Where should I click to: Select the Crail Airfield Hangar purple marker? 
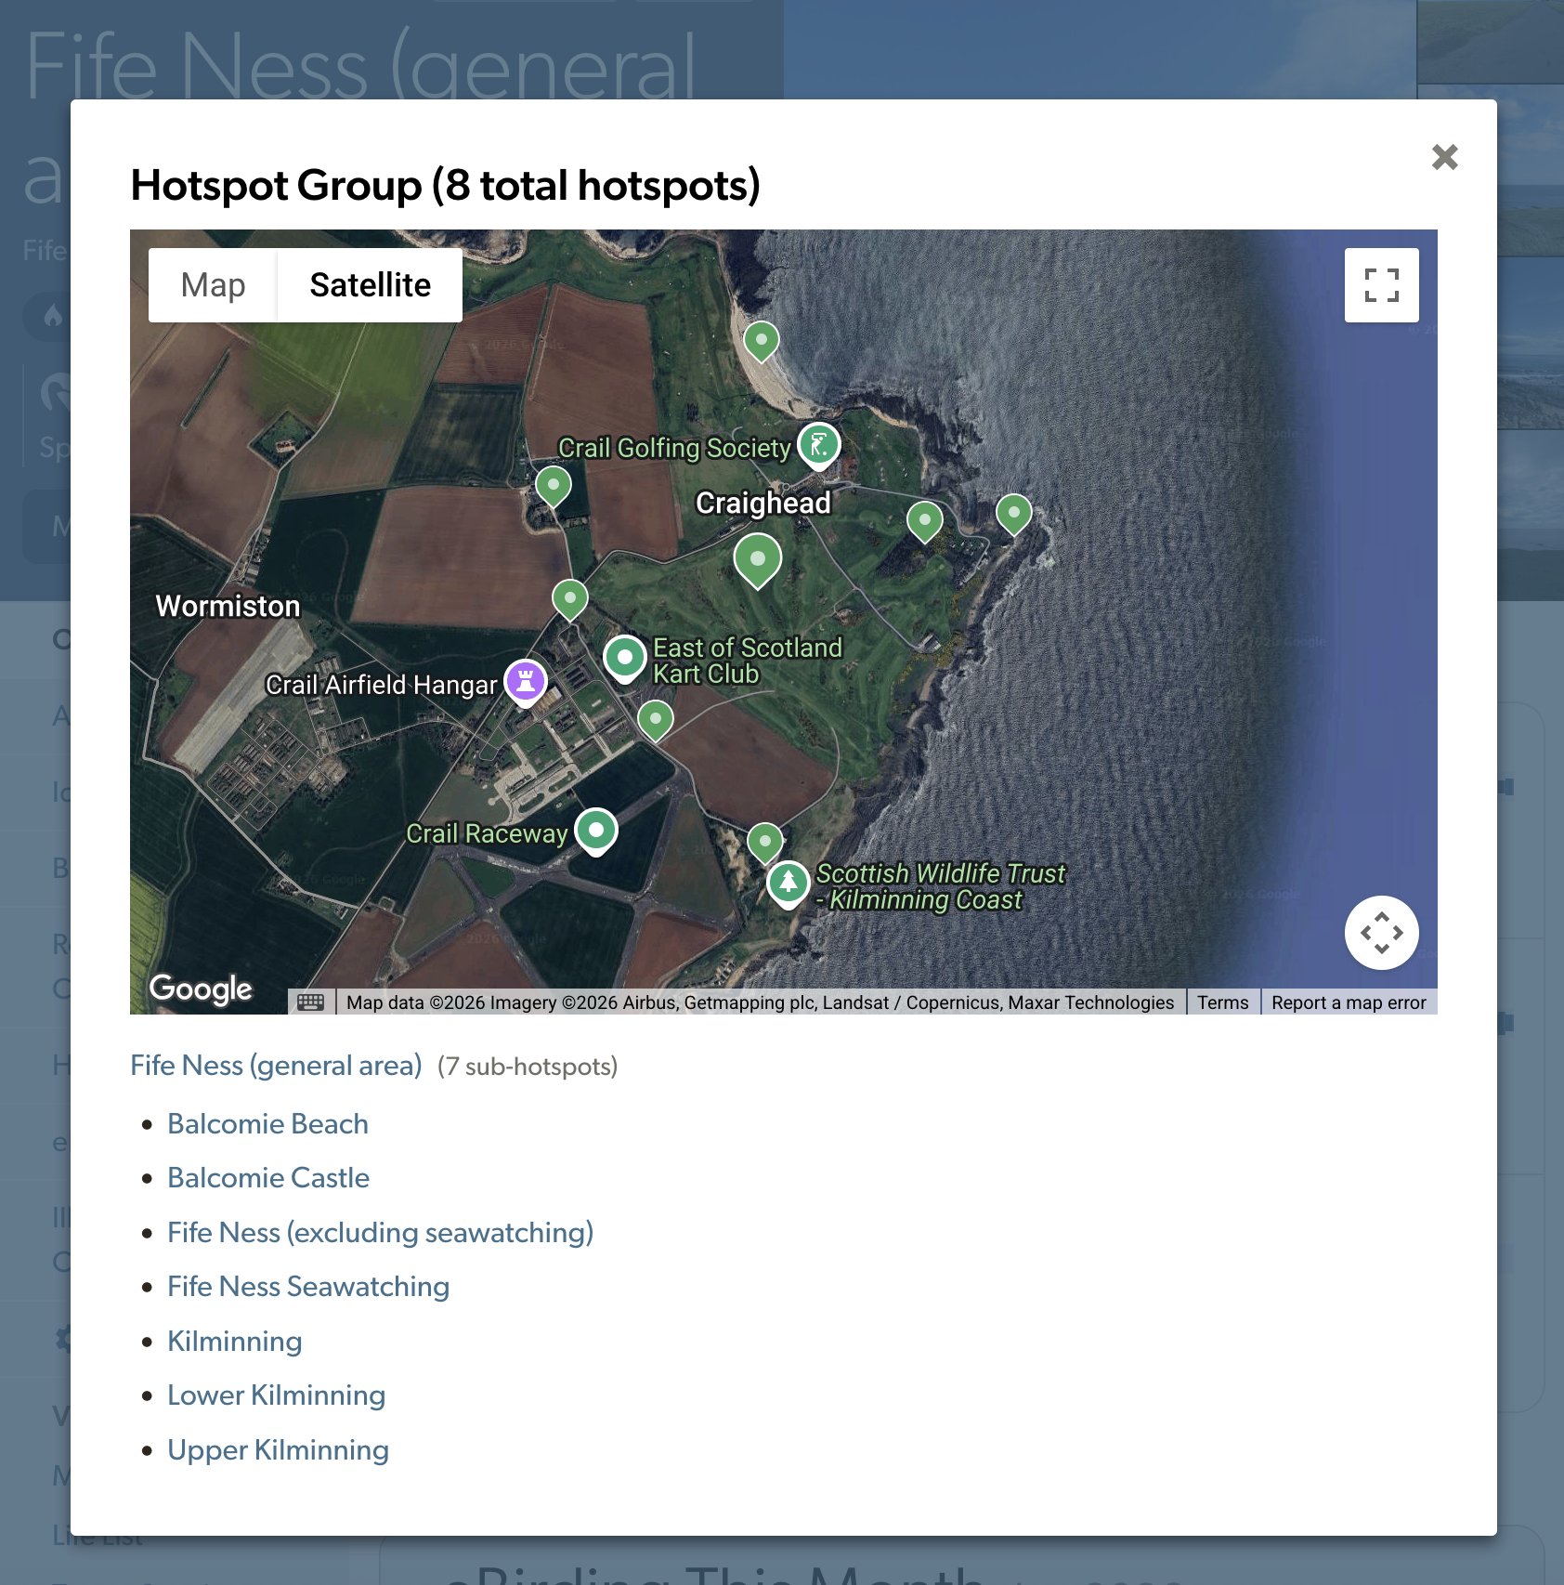526,683
